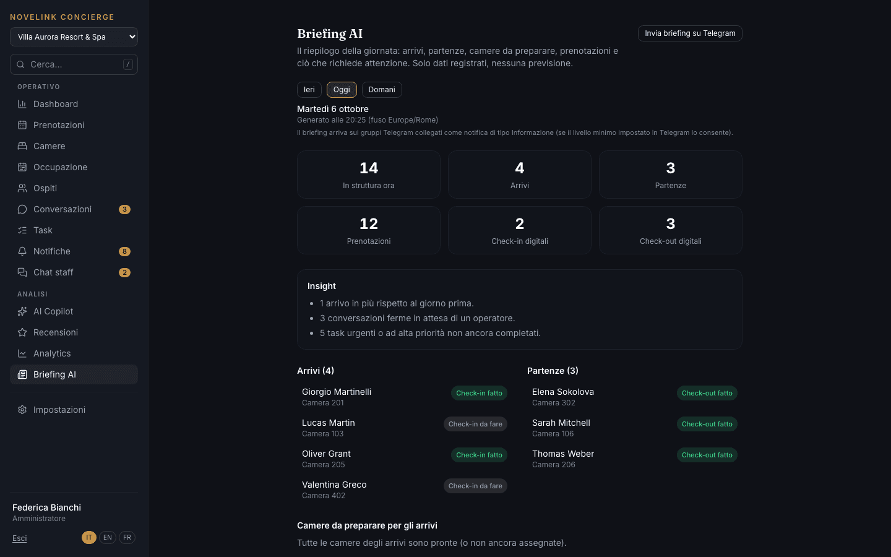
Task: Click Sarah Mitchell departure name
Action: (561, 423)
